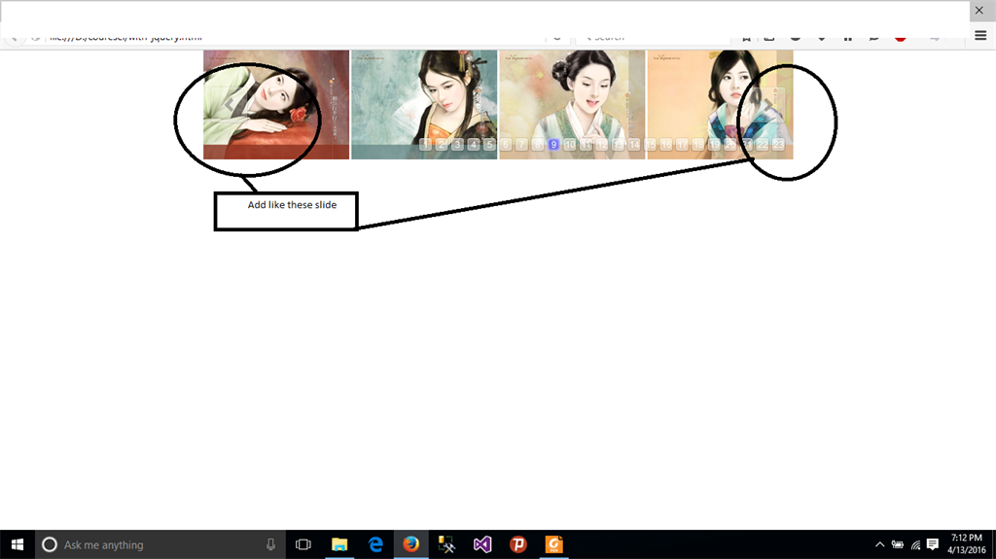Screen dimensions: 996x559
Task: Jump to slide number 20
Action: click(x=729, y=145)
